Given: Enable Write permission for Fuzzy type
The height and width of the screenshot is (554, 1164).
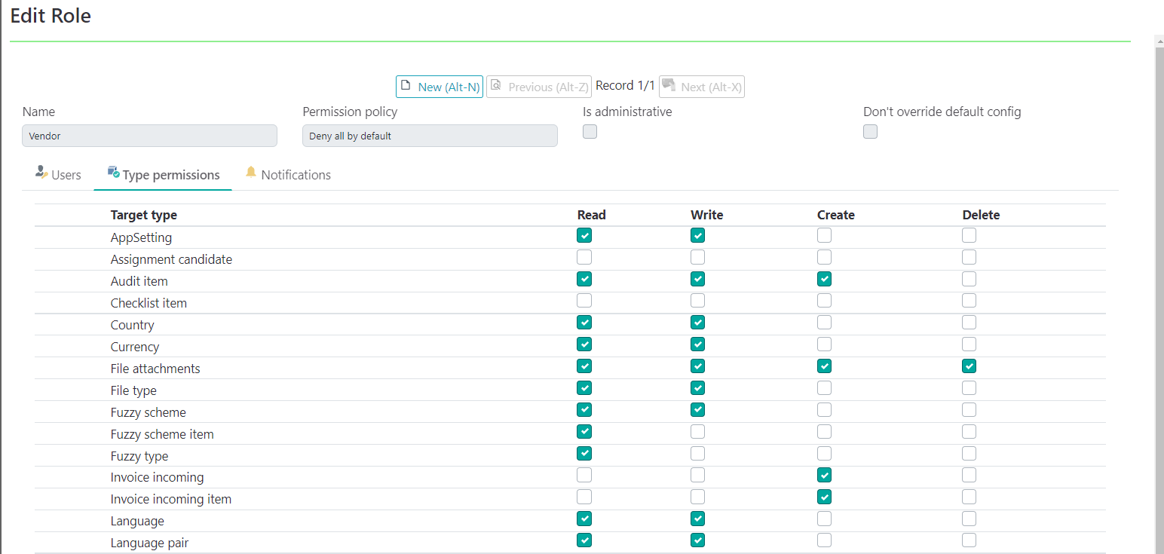Looking at the screenshot, I should coord(698,454).
